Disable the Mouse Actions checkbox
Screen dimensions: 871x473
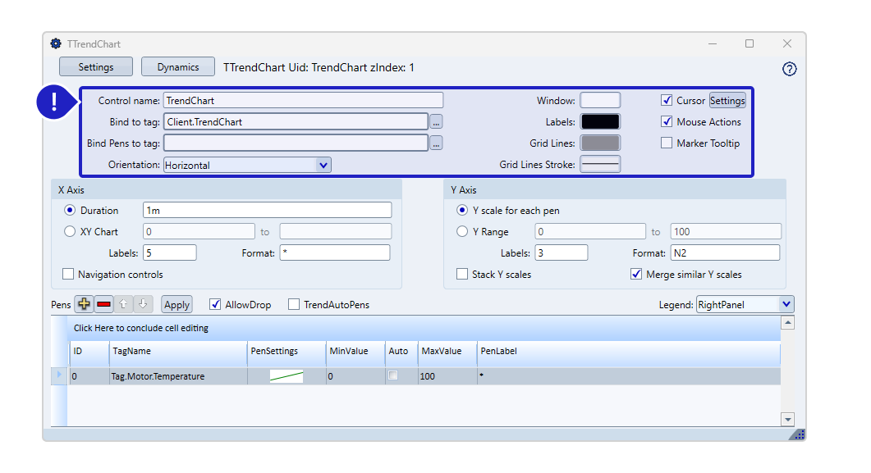click(667, 122)
